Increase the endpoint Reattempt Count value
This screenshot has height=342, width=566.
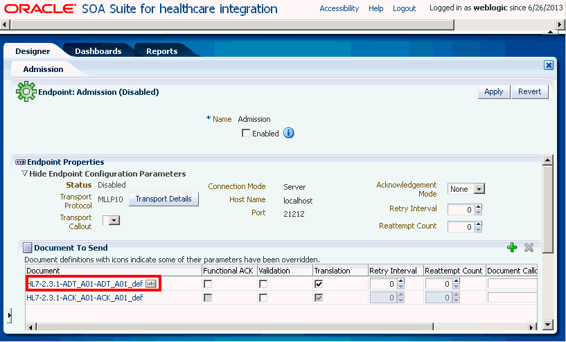[x=478, y=224]
